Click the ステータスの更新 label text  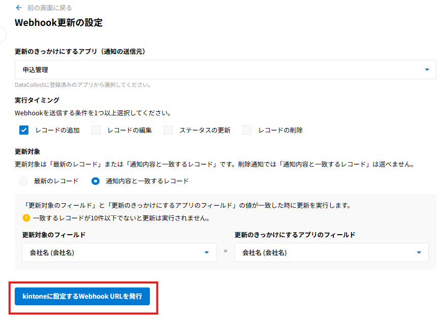point(205,130)
